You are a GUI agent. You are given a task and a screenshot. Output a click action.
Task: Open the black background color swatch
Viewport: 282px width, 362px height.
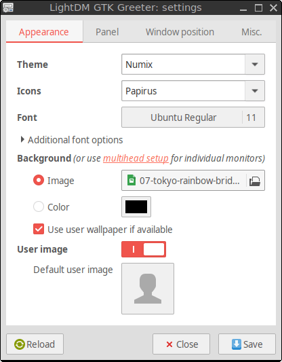[136, 207]
